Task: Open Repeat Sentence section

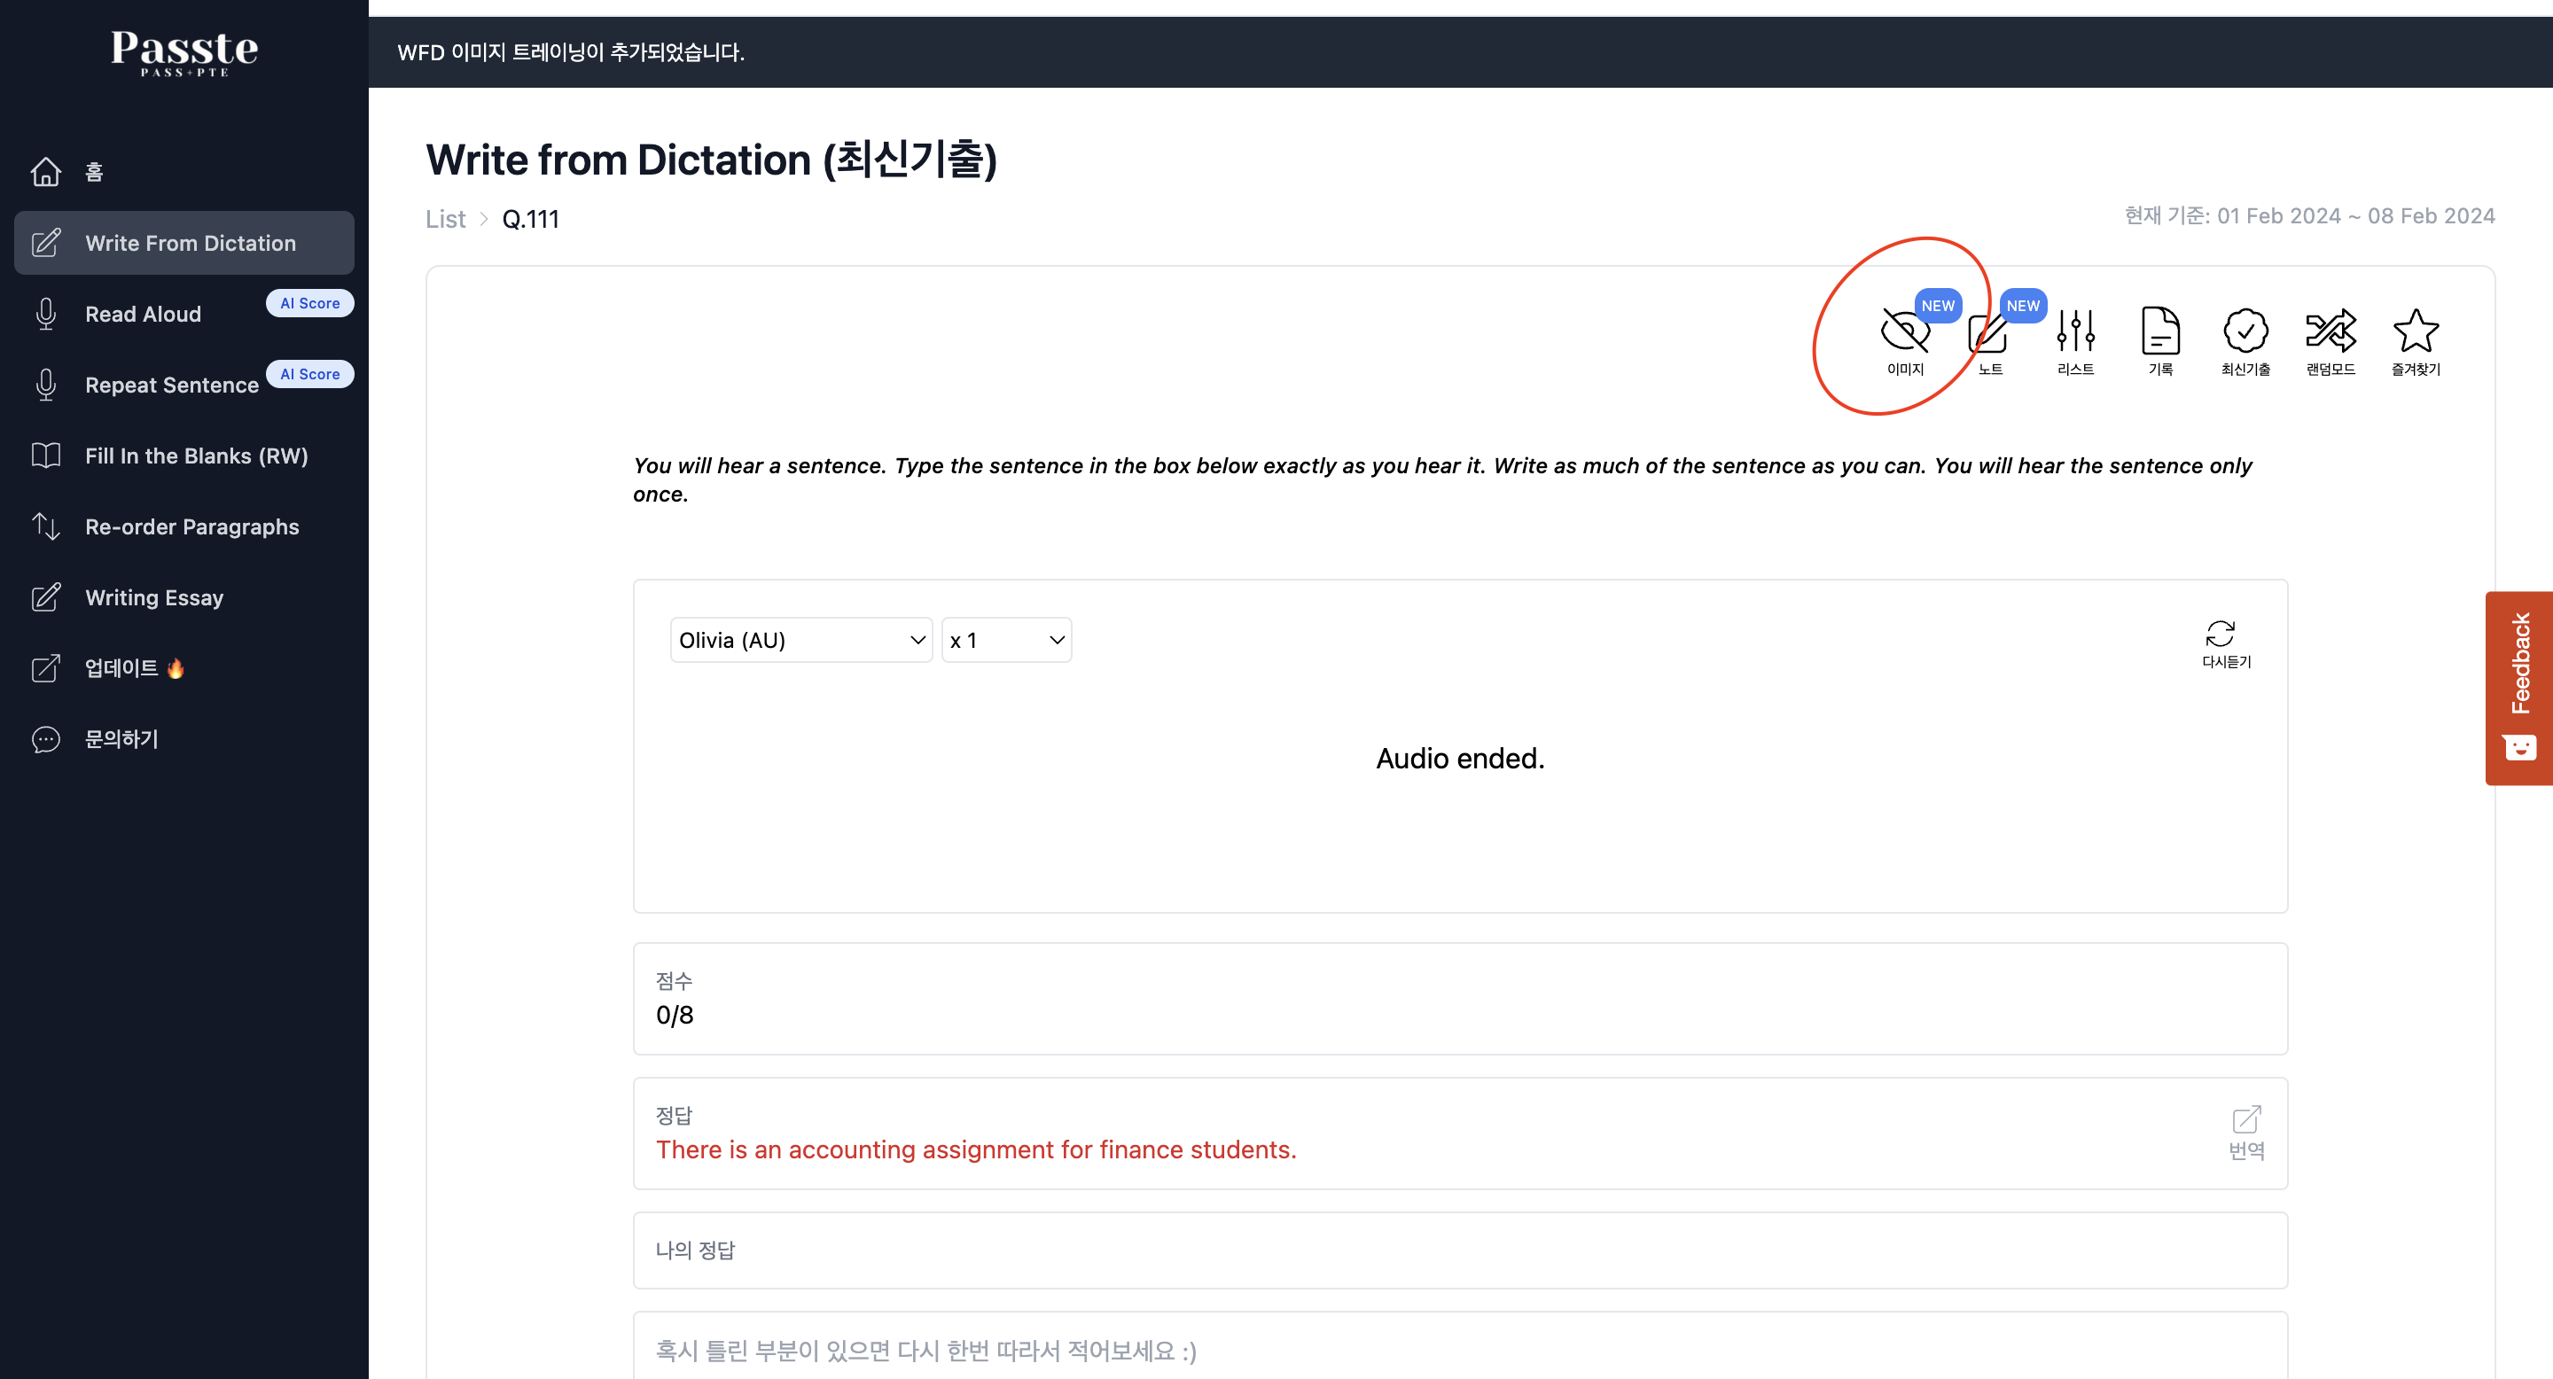Action: point(171,386)
